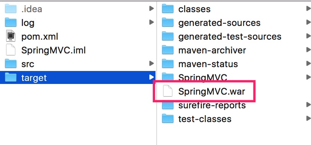
Task: Select the maven-archiver folder icon
Action: (168, 50)
